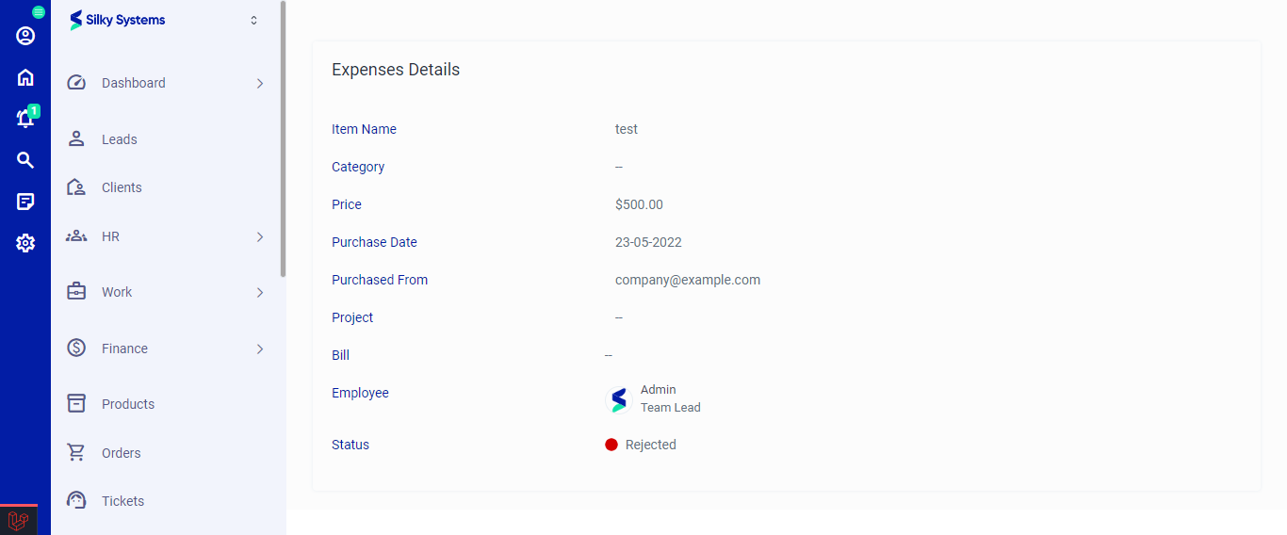Click the Products box icon
1287x535 pixels.
[76, 403]
